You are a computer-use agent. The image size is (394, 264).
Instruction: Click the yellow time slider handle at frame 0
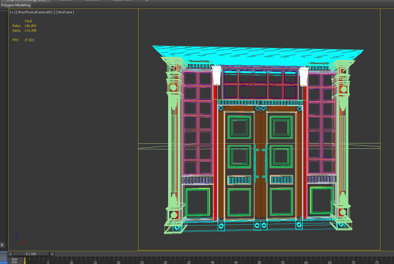[24, 261]
